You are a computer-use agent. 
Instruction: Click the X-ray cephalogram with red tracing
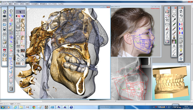click(x=131, y=79)
